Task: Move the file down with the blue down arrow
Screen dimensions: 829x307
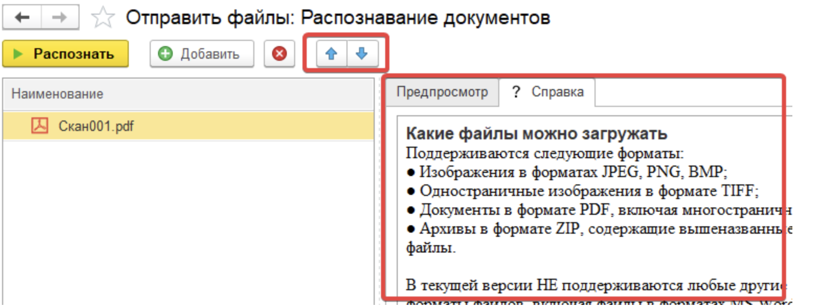Action: [362, 53]
